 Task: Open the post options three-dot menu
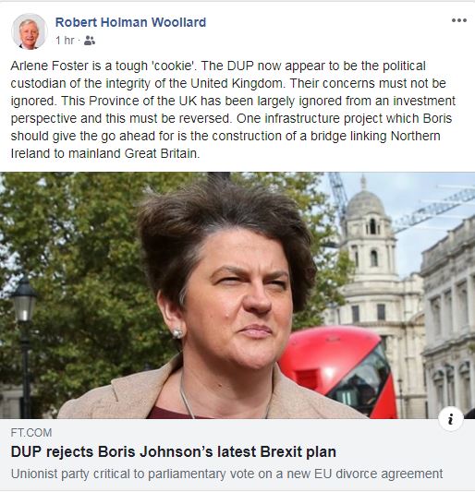point(459,20)
